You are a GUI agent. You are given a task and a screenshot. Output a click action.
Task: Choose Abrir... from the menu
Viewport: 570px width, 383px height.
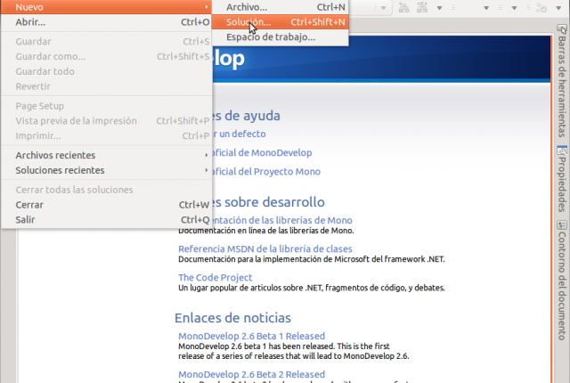pos(106,22)
